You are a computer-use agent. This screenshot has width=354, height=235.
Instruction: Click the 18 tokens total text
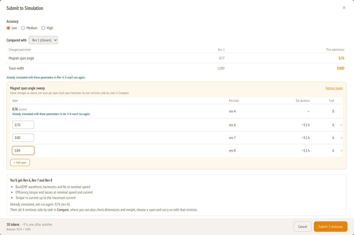coord(13,224)
